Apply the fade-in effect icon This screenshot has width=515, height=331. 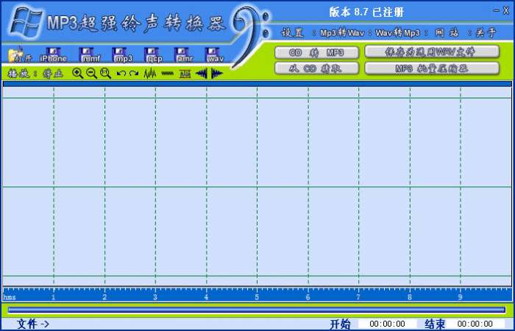tap(202, 73)
